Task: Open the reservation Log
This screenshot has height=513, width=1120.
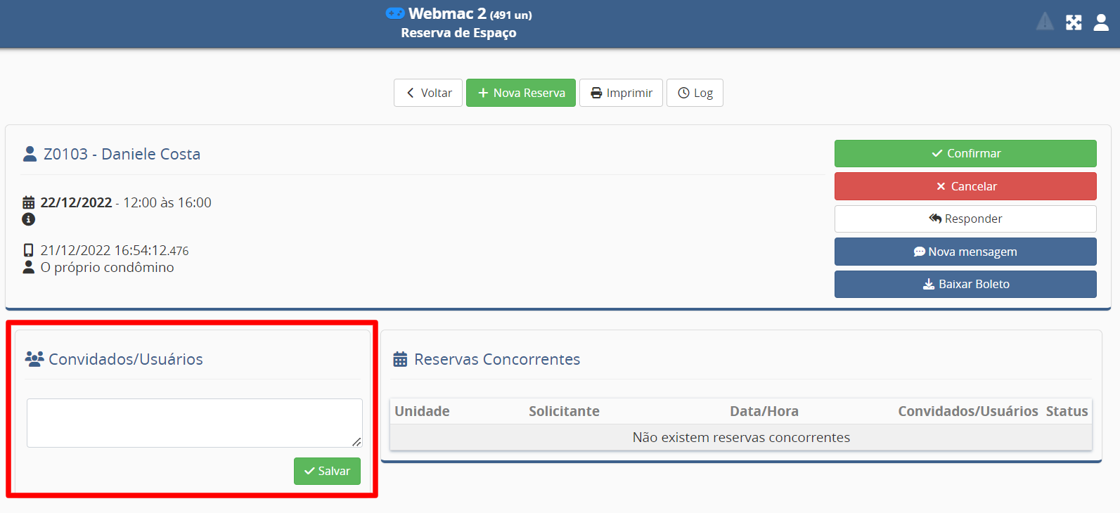Action: click(695, 93)
